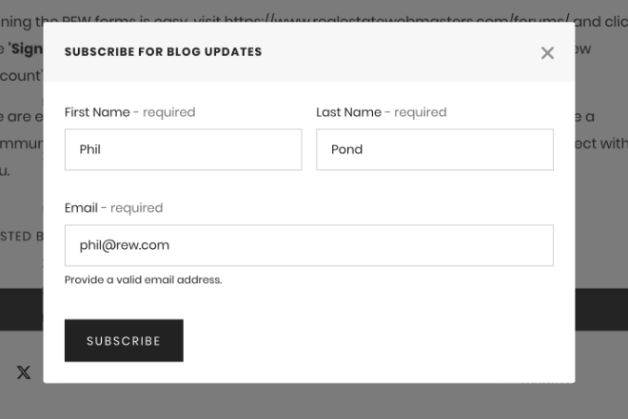Click the bold 'Sign' text behind the dialog
The height and width of the screenshot is (419, 628).
pos(29,48)
